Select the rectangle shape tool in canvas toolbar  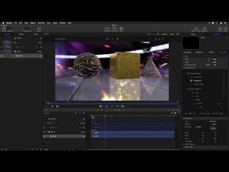pos(101,107)
